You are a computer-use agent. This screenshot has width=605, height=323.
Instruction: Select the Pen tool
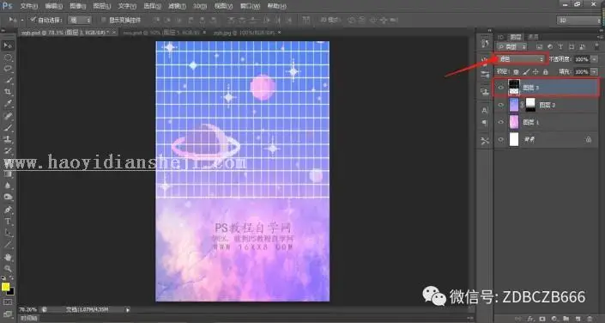coord(8,210)
